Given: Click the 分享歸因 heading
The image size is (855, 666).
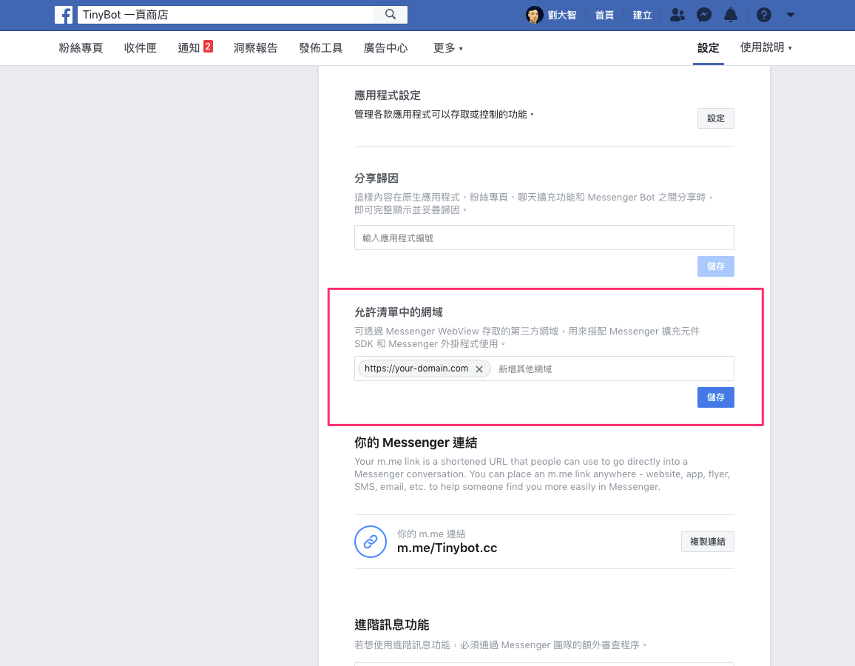Looking at the screenshot, I should tap(376, 178).
